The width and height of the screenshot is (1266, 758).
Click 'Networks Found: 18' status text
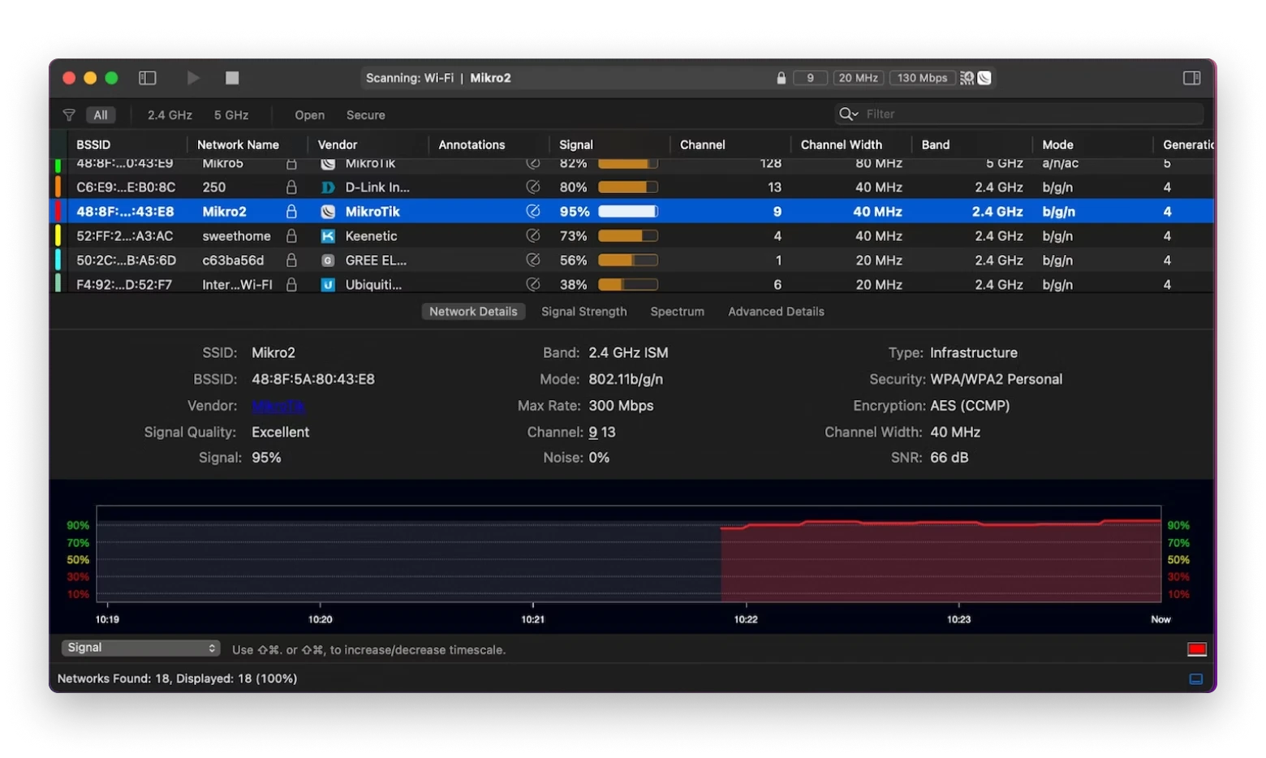click(x=114, y=678)
